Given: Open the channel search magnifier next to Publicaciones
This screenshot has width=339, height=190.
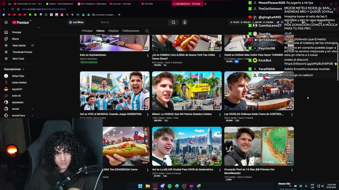Looking at the screenshot, I should [x=147, y=31].
